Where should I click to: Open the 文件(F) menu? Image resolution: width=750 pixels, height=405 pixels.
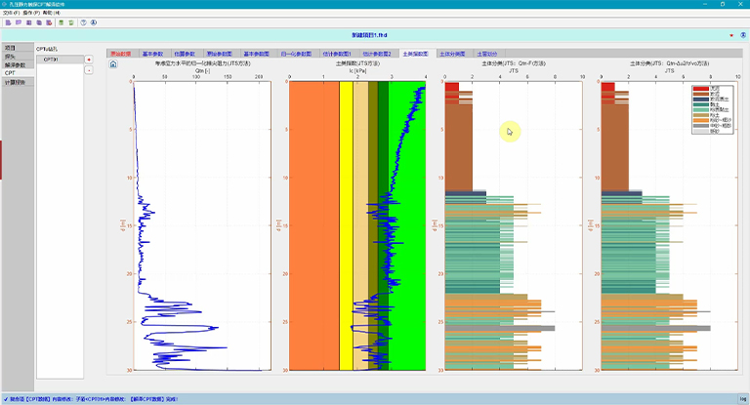click(10, 13)
